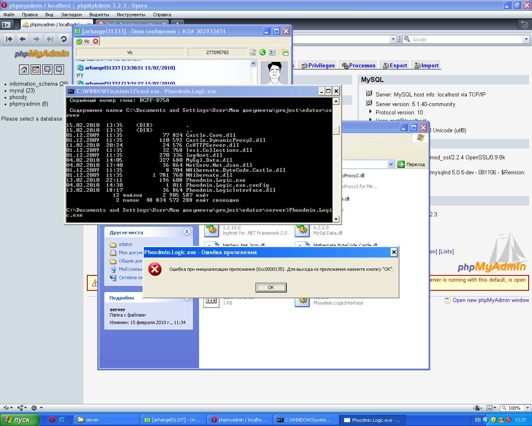Switch to Import tab in phpMyAdmin

tap(427, 65)
